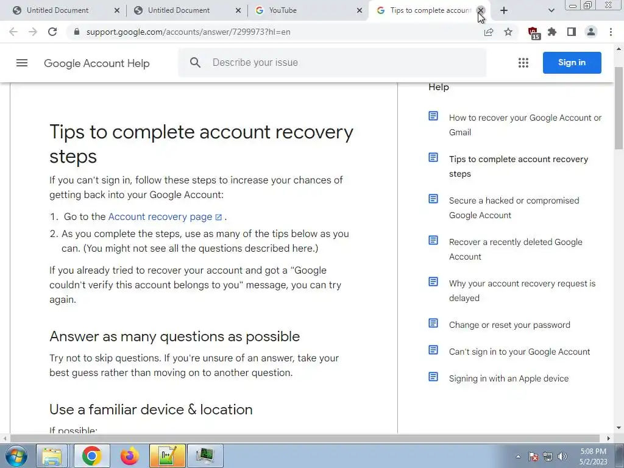
Task: View site security lock icon
Action: click(x=77, y=32)
